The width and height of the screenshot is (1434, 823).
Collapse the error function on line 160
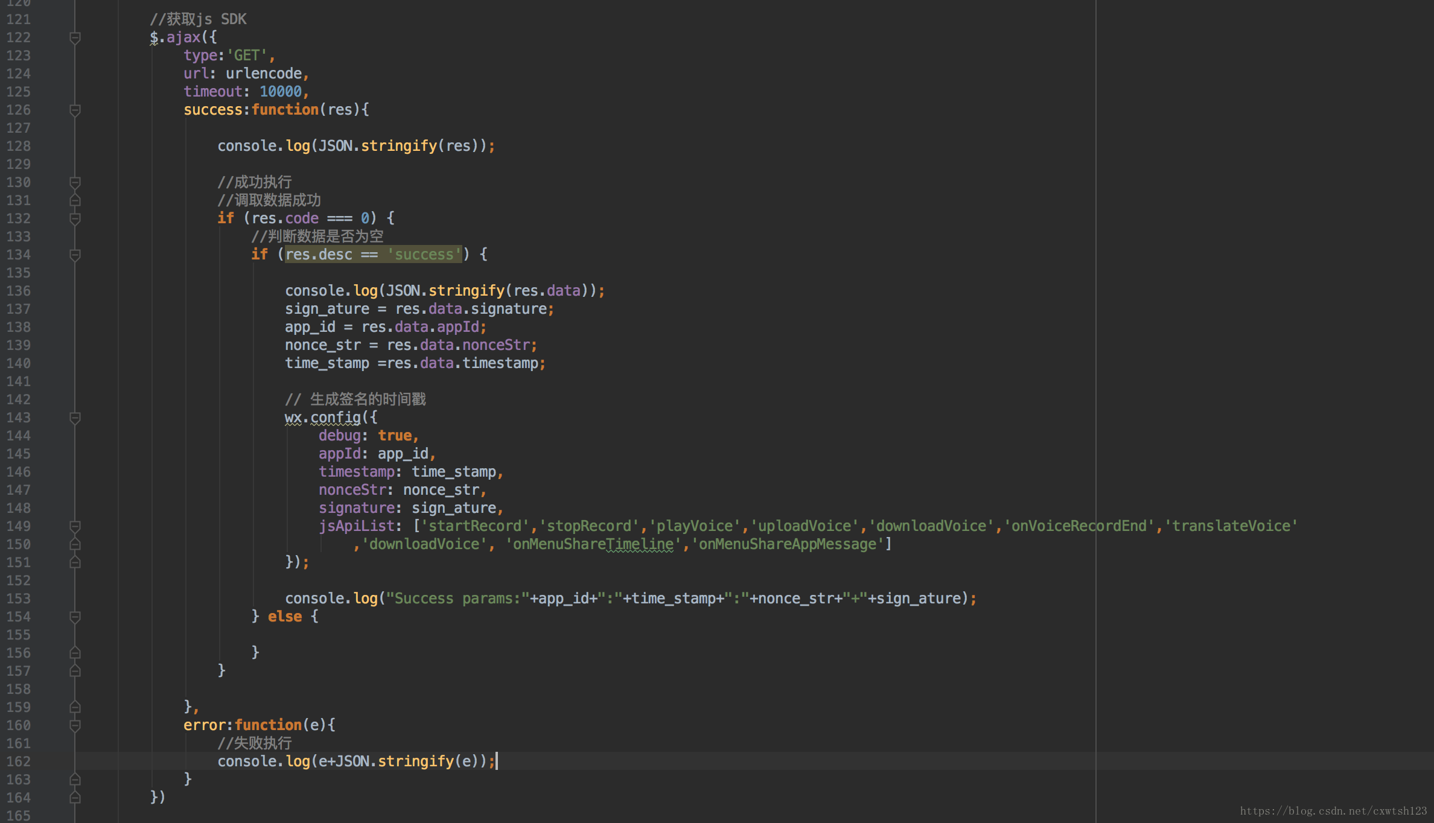(x=75, y=726)
